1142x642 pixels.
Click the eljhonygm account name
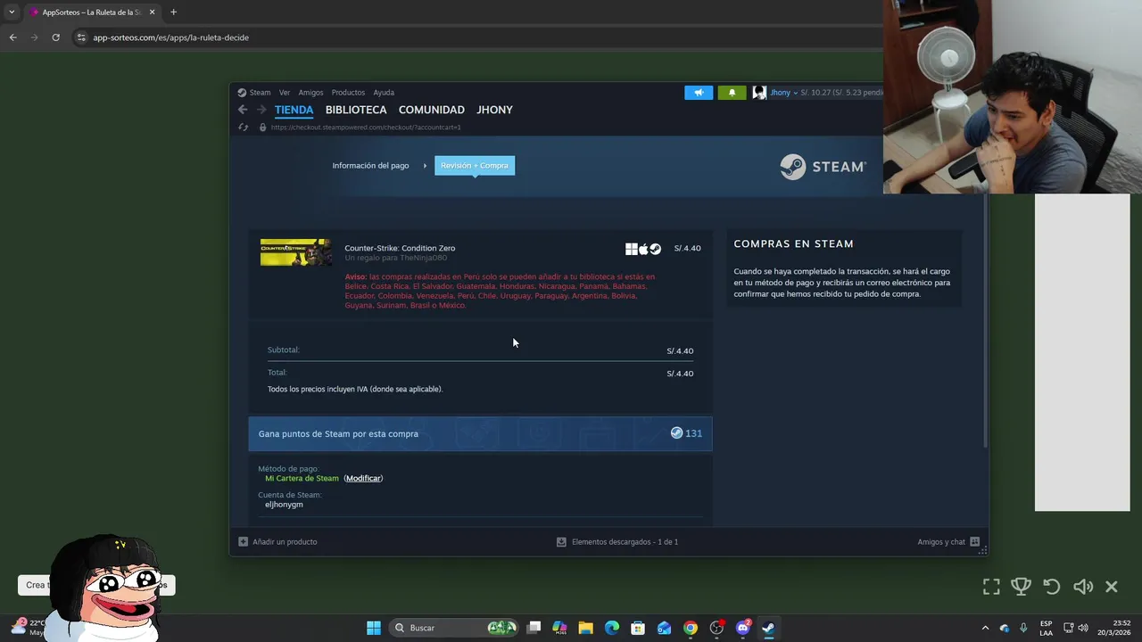pyautogui.click(x=284, y=505)
